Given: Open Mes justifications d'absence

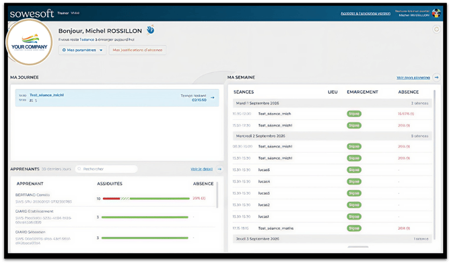Looking at the screenshot, I should [x=137, y=50].
